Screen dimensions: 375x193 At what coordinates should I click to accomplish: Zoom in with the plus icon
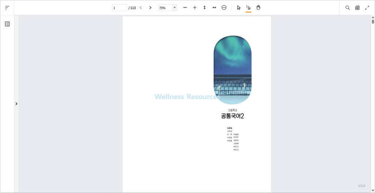(x=195, y=8)
